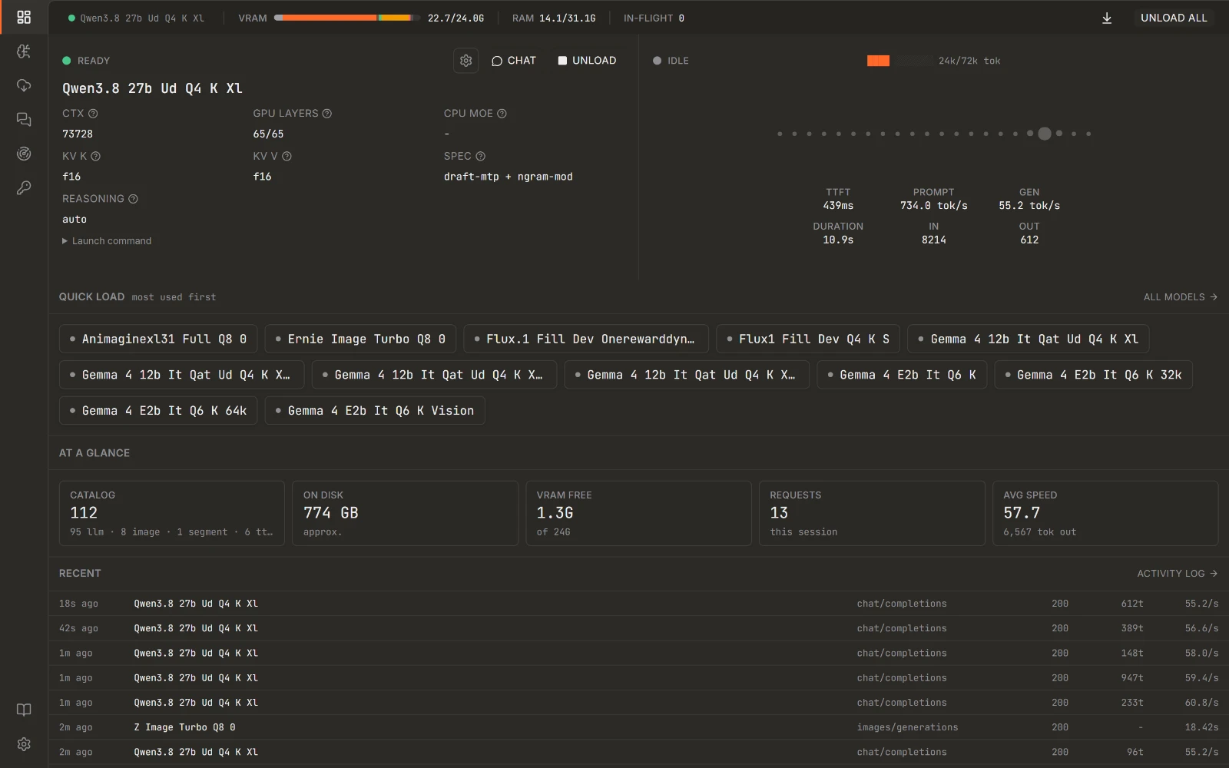1229x768 pixels.
Task: Click the download arrow icon in top bar
Action: click(x=1107, y=18)
